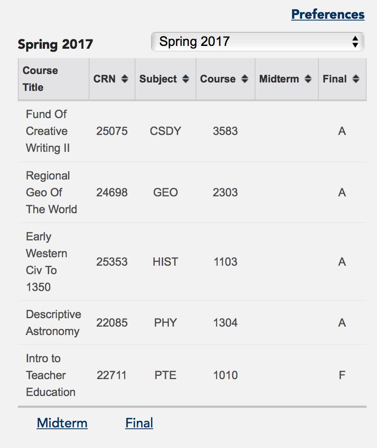The image size is (377, 448).
Task: Switch to the Final grades link
Action: [x=139, y=423]
